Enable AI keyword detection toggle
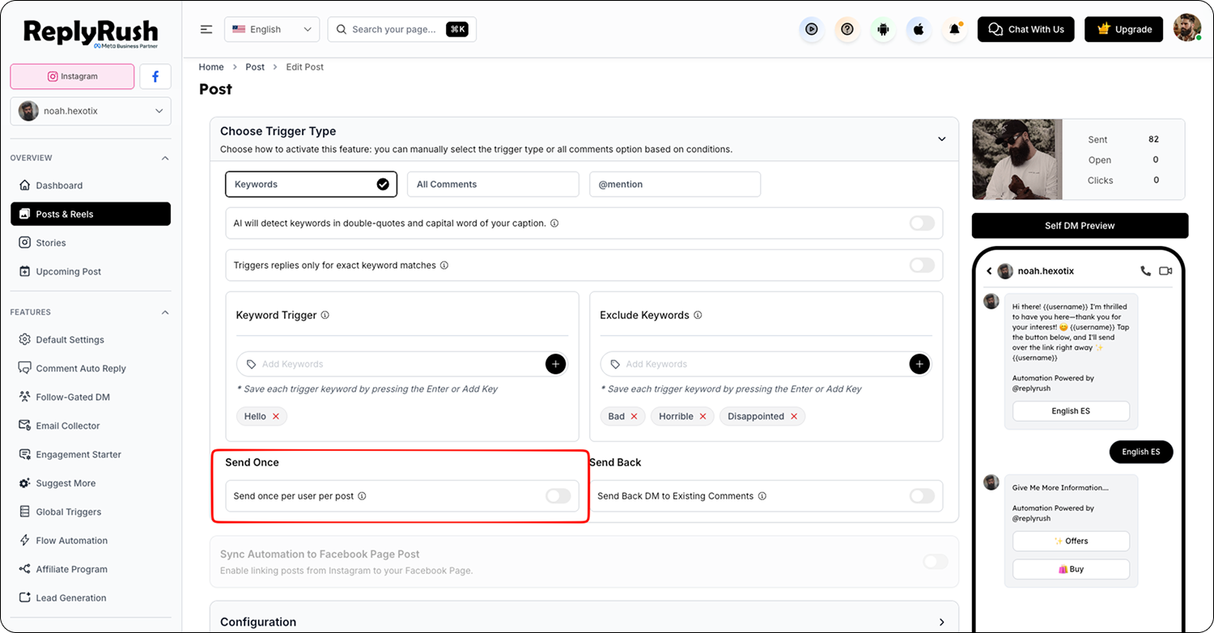Image resolution: width=1214 pixels, height=633 pixels. click(922, 223)
